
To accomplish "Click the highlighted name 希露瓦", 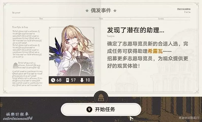I will pyautogui.click(x=155, y=51).
